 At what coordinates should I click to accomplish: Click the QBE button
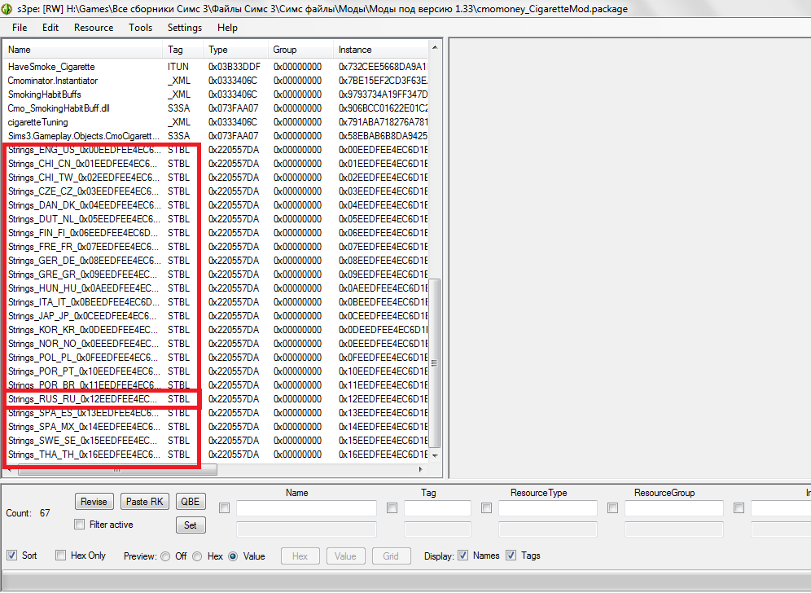(190, 502)
